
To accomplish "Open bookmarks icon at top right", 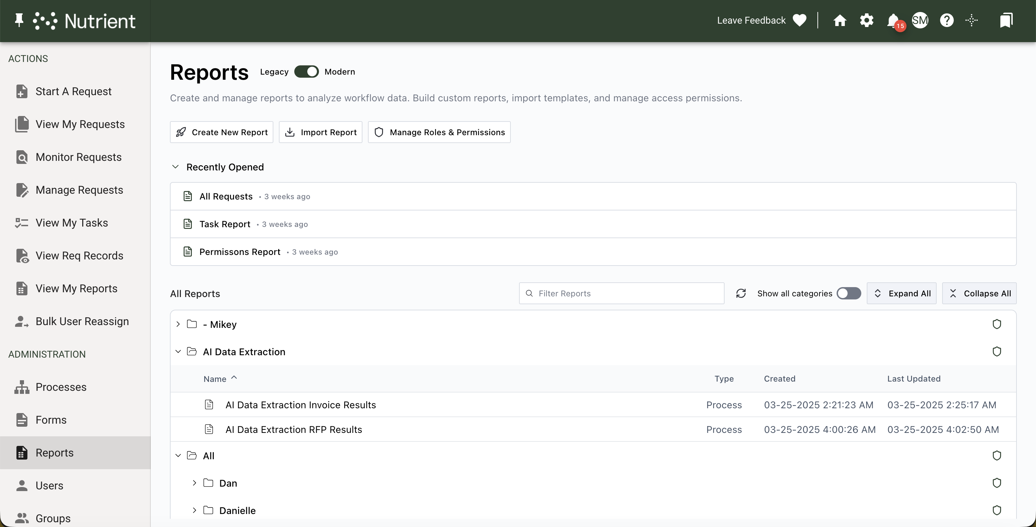I will pyautogui.click(x=1006, y=20).
